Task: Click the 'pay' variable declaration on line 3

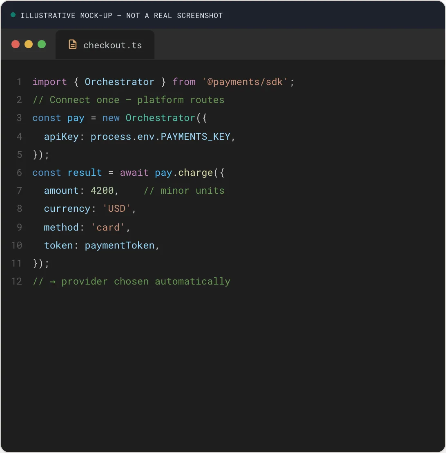Action: (x=76, y=118)
